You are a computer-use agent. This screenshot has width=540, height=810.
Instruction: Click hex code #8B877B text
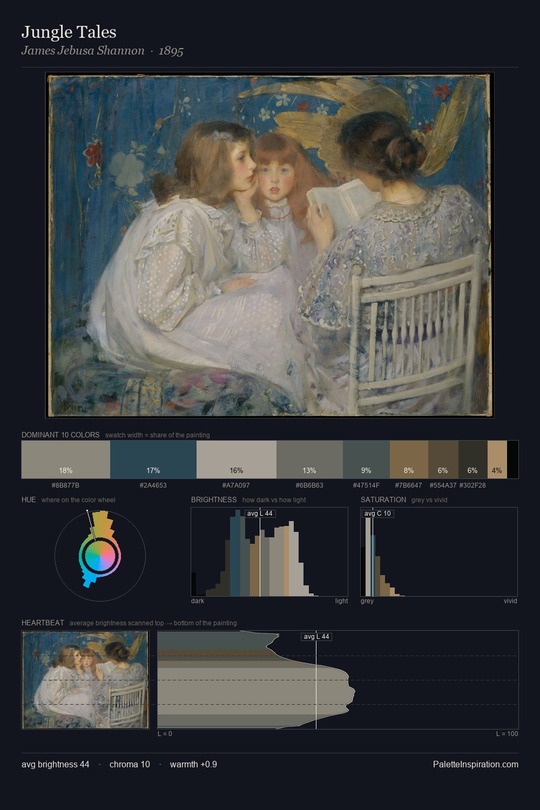65,485
